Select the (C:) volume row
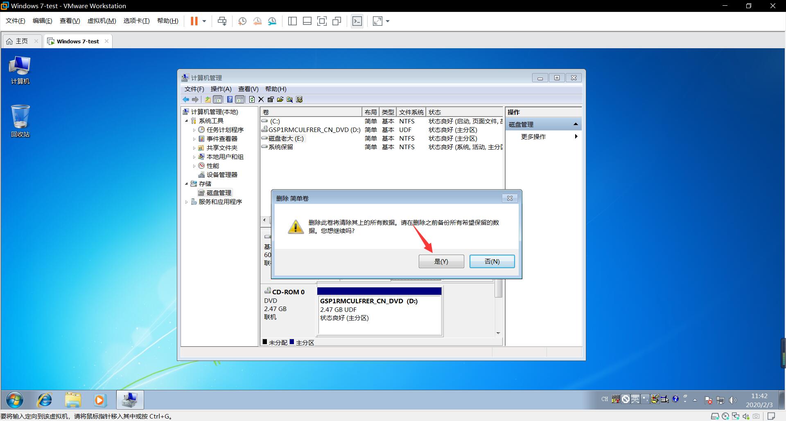The height and width of the screenshot is (421, 786). coord(382,121)
